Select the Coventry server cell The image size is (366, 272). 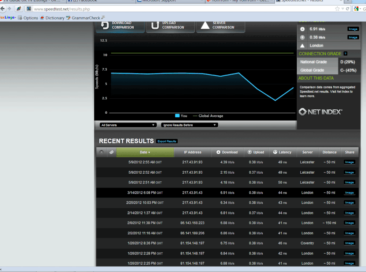click(x=307, y=243)
